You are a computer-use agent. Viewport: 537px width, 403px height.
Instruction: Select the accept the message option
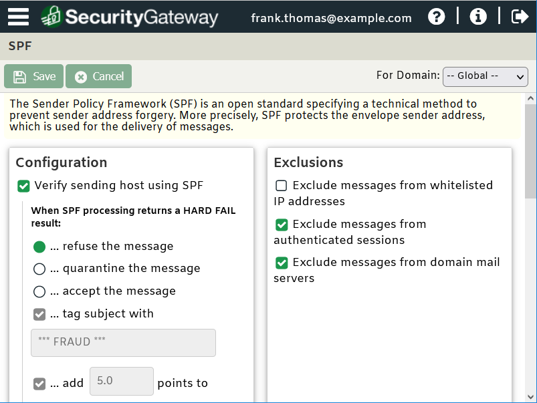coord(39,291)
